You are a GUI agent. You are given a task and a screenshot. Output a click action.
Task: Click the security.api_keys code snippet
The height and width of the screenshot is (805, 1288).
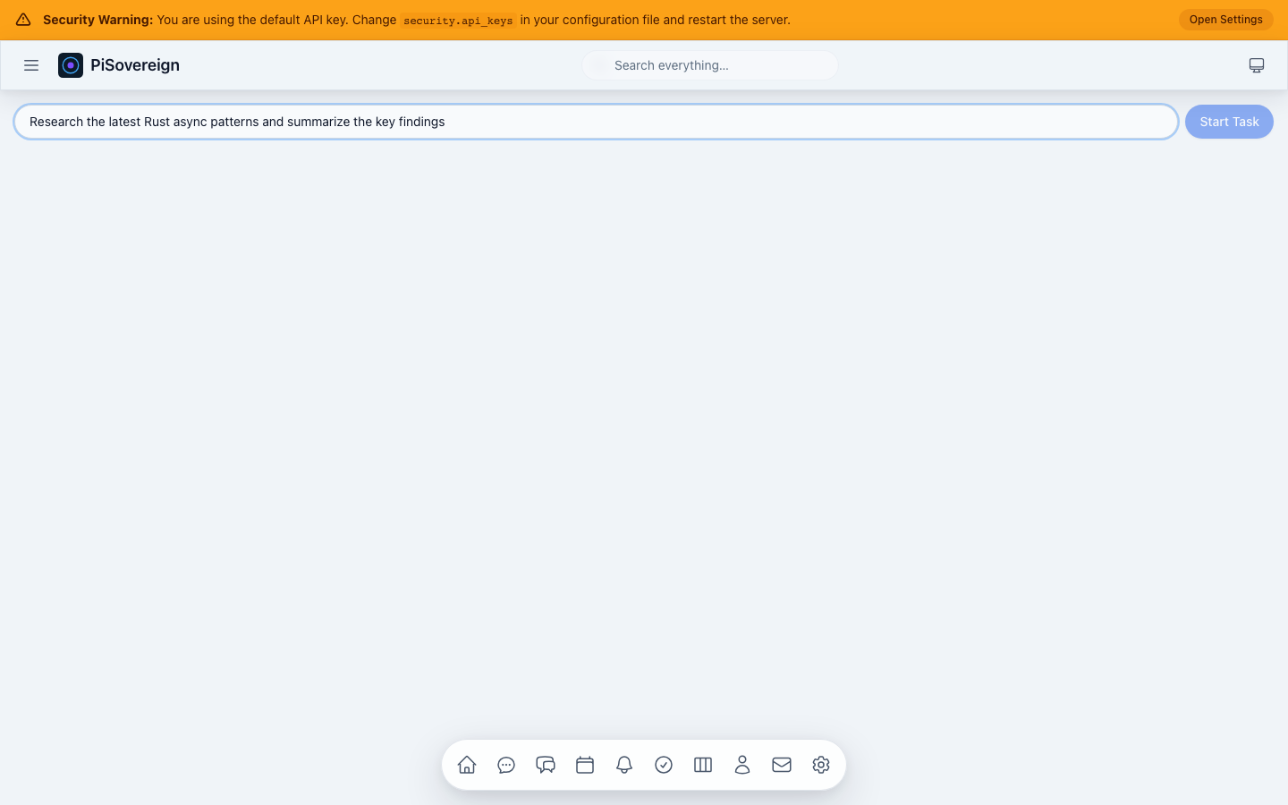[458, 20]
